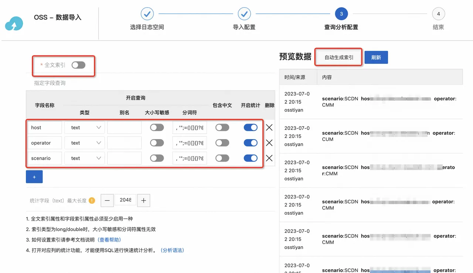Open the type dropdown for scenario field
473x273 pixels.
pyautogui.click(x=85, y=158)
